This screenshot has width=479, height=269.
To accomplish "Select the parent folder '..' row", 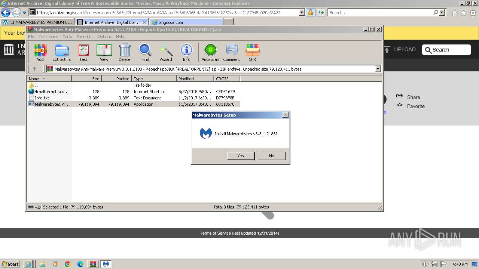I will click(x=134, y=85).
